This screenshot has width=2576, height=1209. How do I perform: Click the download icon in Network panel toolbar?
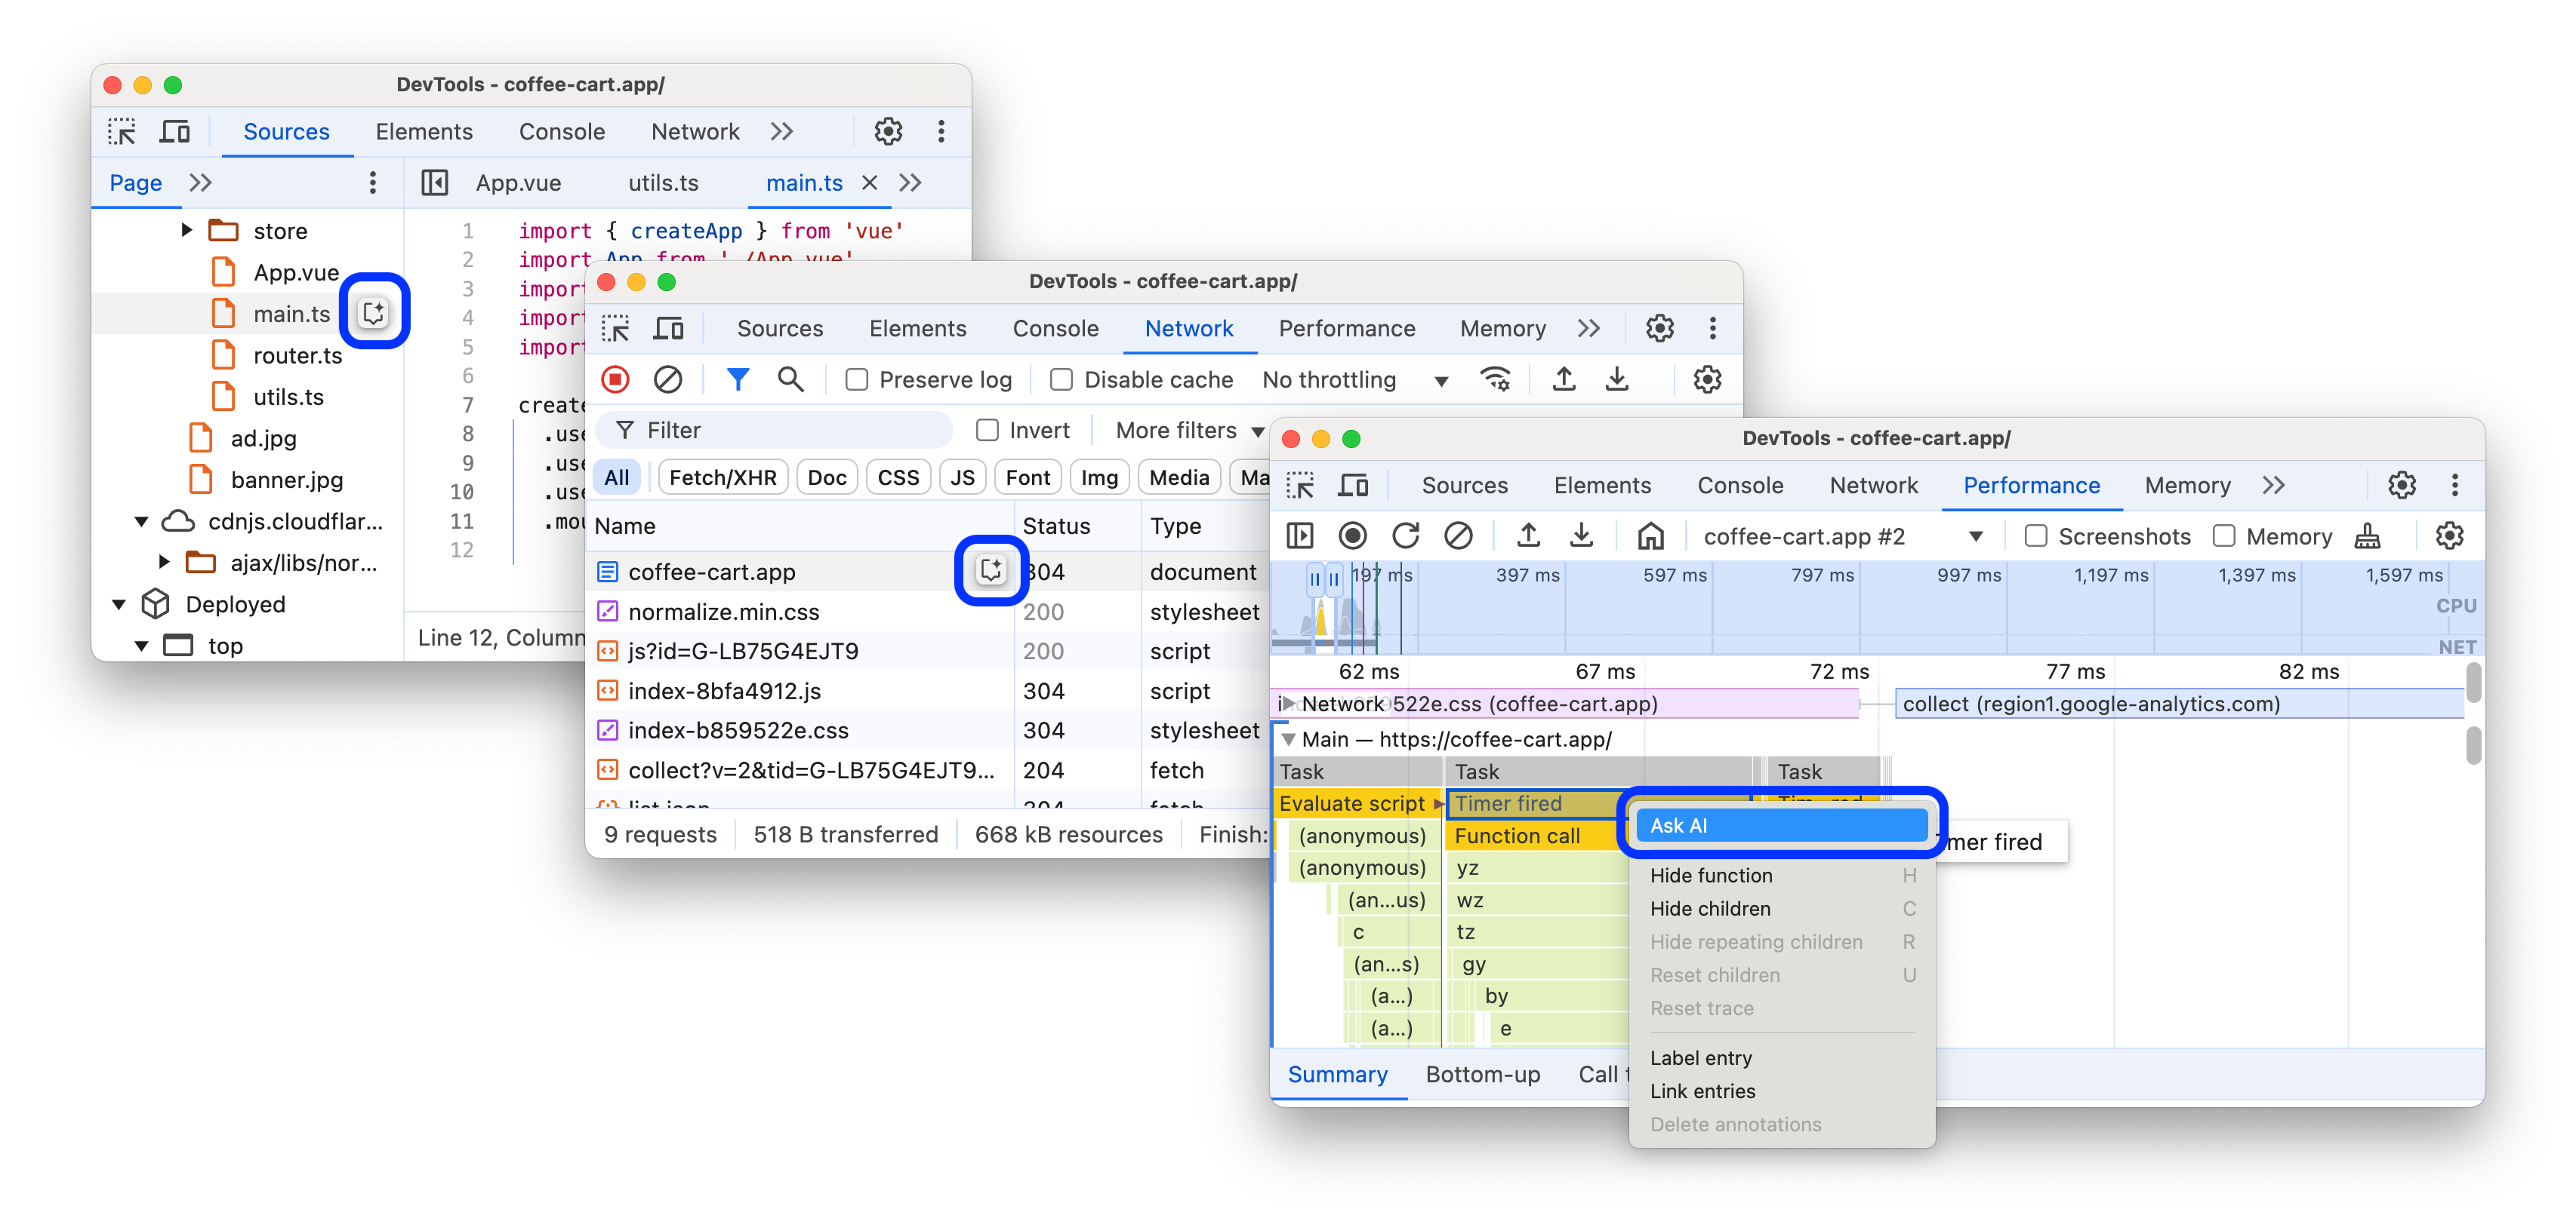coord(1615,381)
